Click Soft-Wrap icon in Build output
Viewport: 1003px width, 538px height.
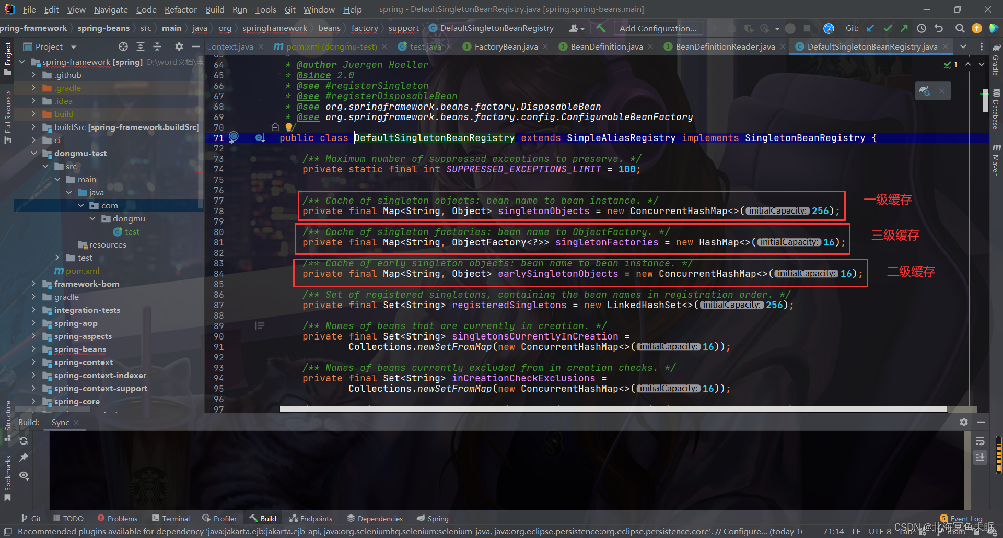[980, 441]
